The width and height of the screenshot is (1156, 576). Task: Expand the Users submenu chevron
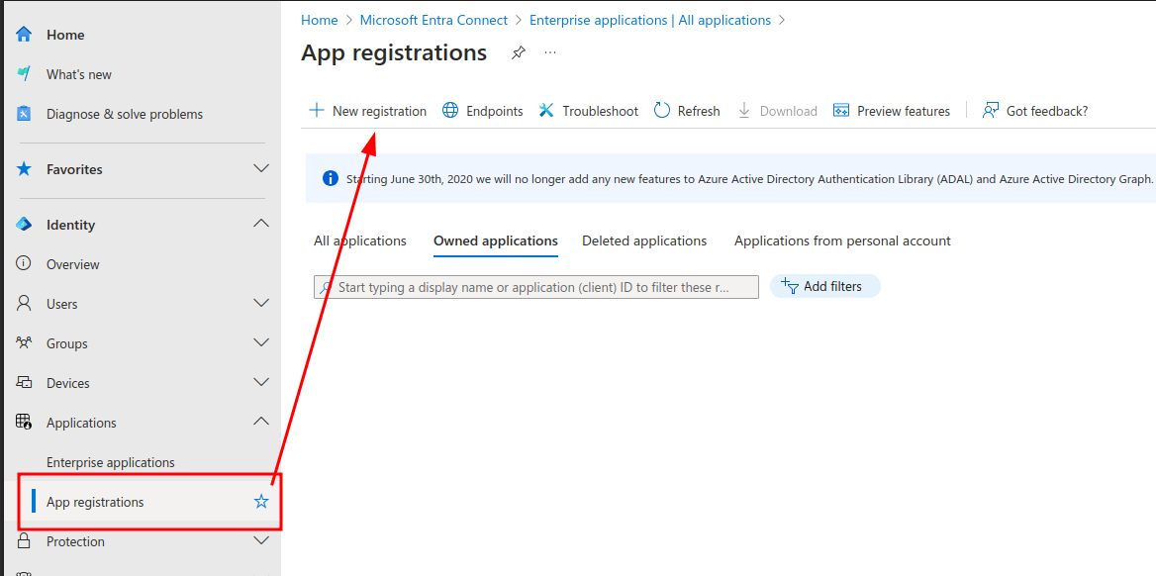click(261, 303)
